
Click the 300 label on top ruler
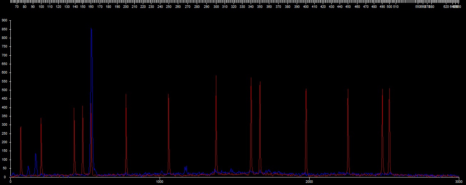[216, 7]
